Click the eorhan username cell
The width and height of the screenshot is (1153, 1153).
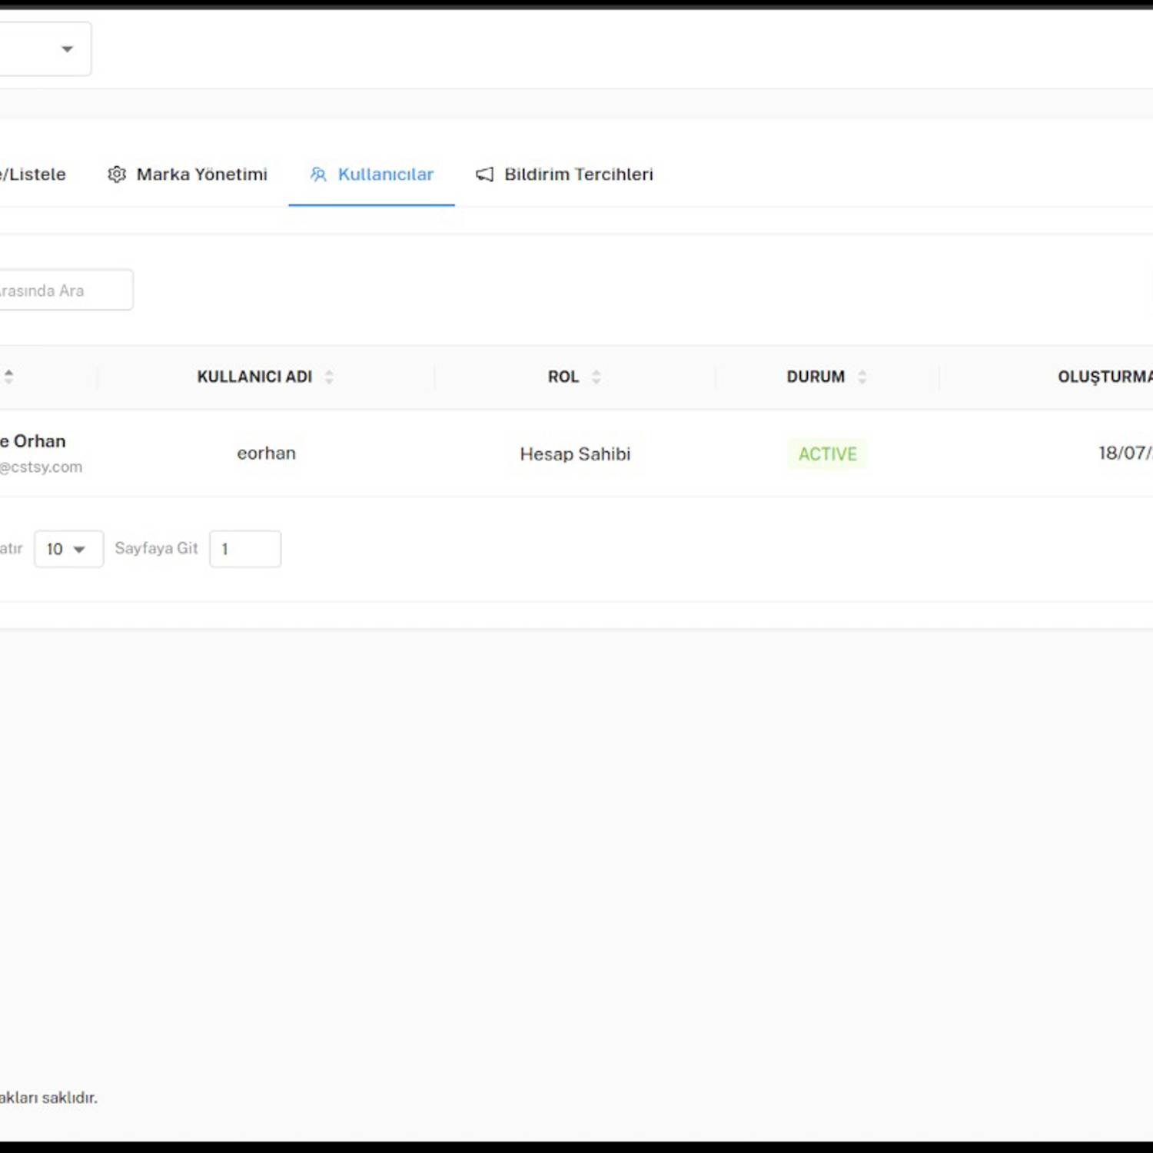[266, 454]
